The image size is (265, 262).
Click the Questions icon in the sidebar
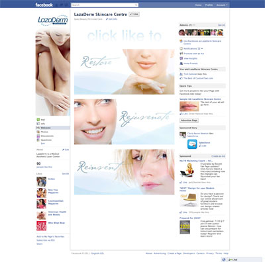point(38,140)
